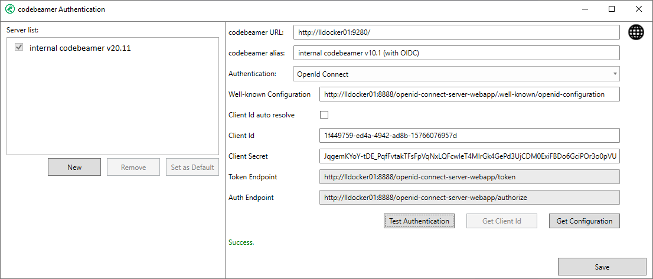Click the codebeamer logo in title bar
Image resolution: width=653 pixels, height=279 pixels.
9,9
